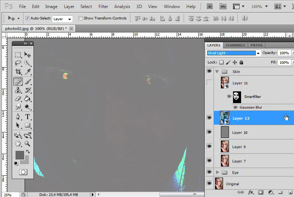294x197 pixels.
Task: Select the Layer 9 thumbnail
Action: pos(225,146)
